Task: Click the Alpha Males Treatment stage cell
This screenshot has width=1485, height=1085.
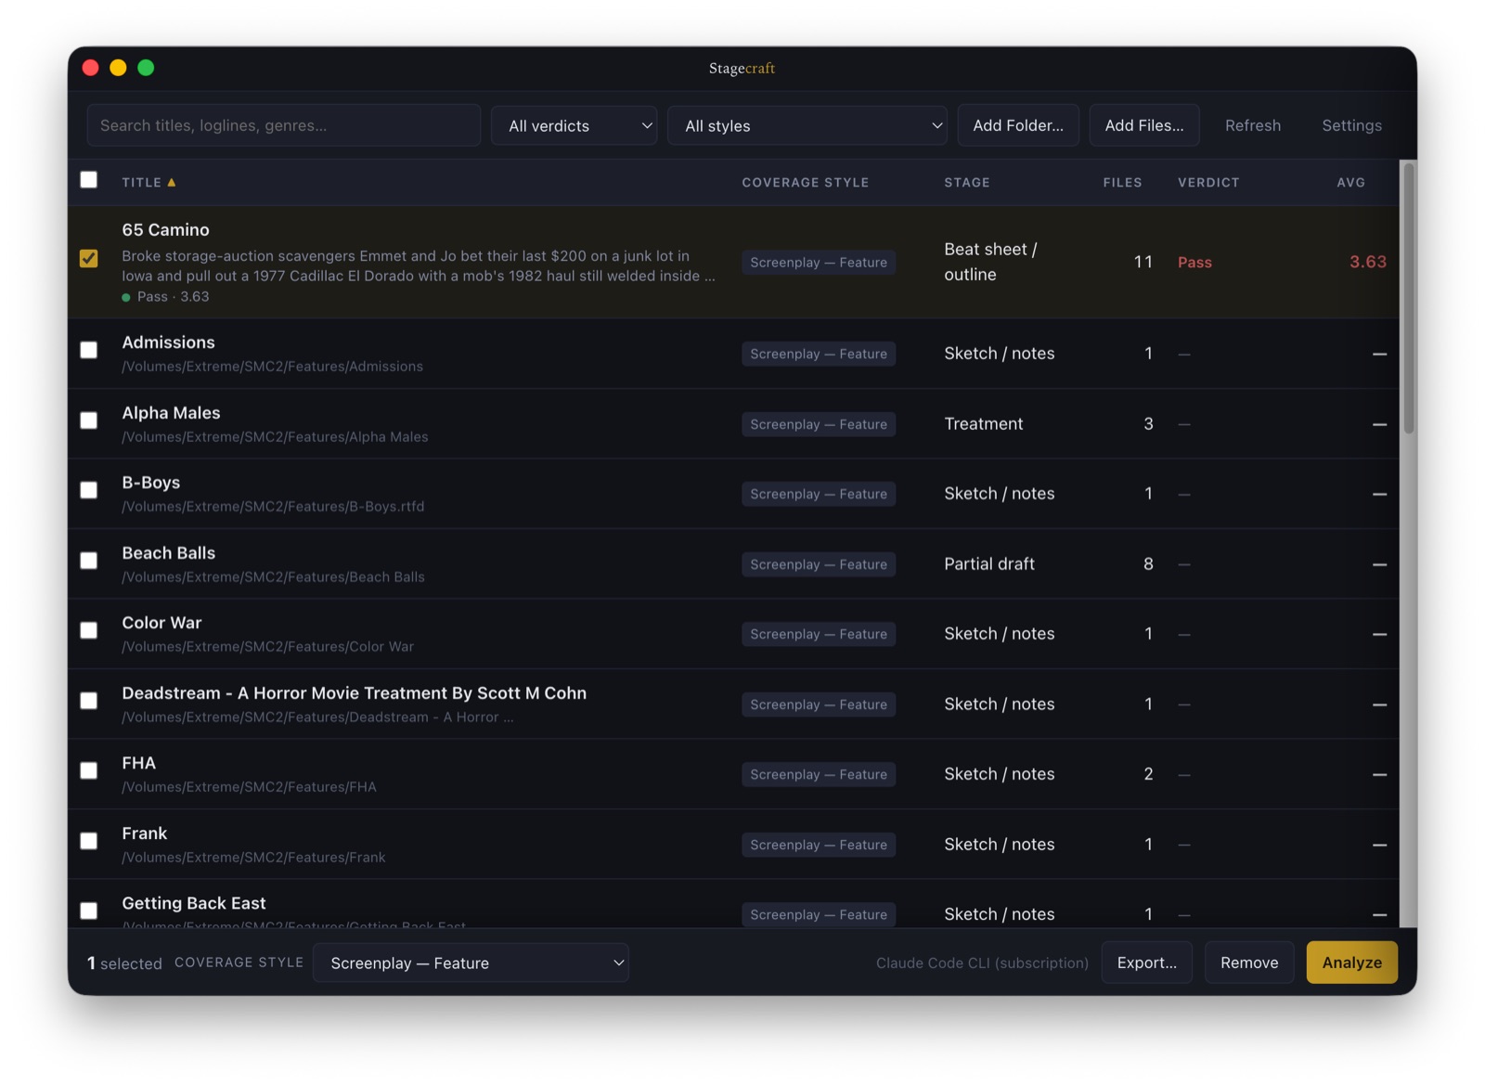Action: (984, 424)
